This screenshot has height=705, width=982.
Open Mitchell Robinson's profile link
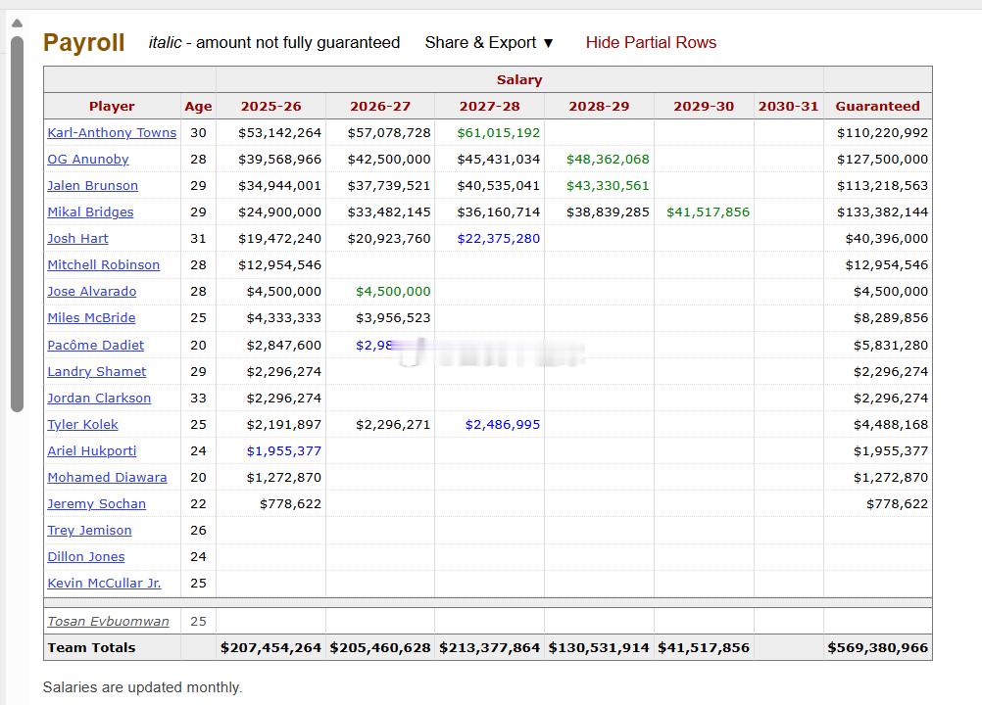pos(103,264)
